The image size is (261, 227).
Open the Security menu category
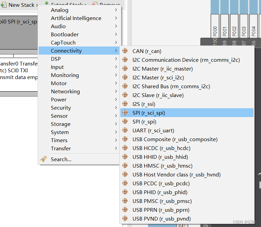tap(79, 108)
